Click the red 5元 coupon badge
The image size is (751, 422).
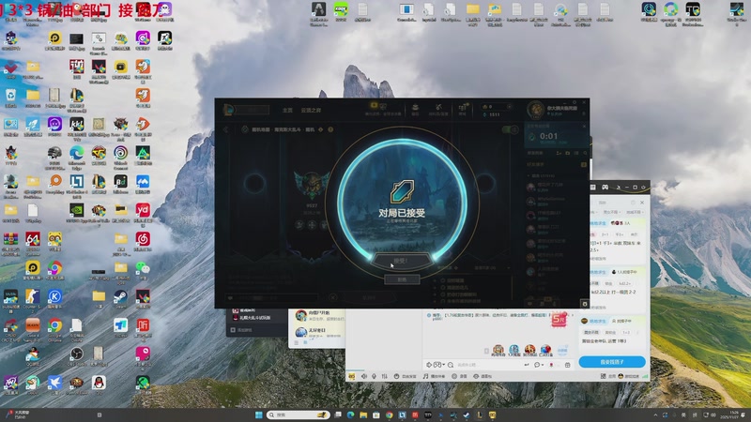click(559, 320)
